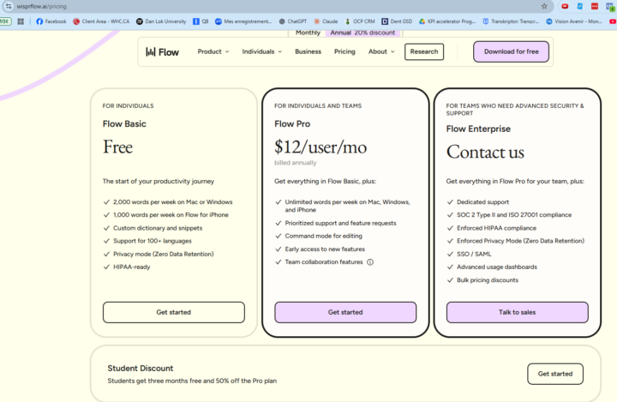The image size is (617, 402).
Task: Click Get started under Flow Pro
Action: (x=345, y=312)
